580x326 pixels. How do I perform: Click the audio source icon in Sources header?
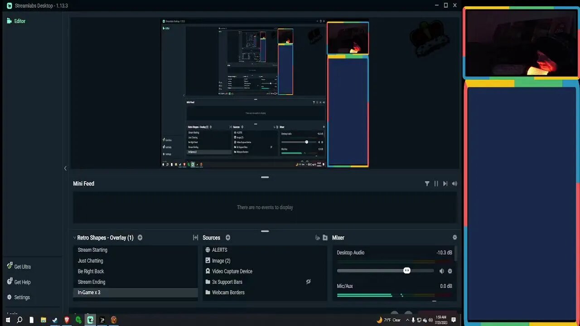(x=317, y=238)
